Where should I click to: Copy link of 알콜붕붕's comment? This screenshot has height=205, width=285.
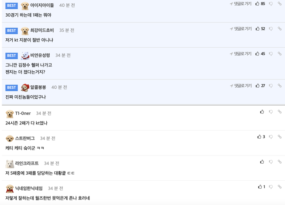click(x=279, y=86)
